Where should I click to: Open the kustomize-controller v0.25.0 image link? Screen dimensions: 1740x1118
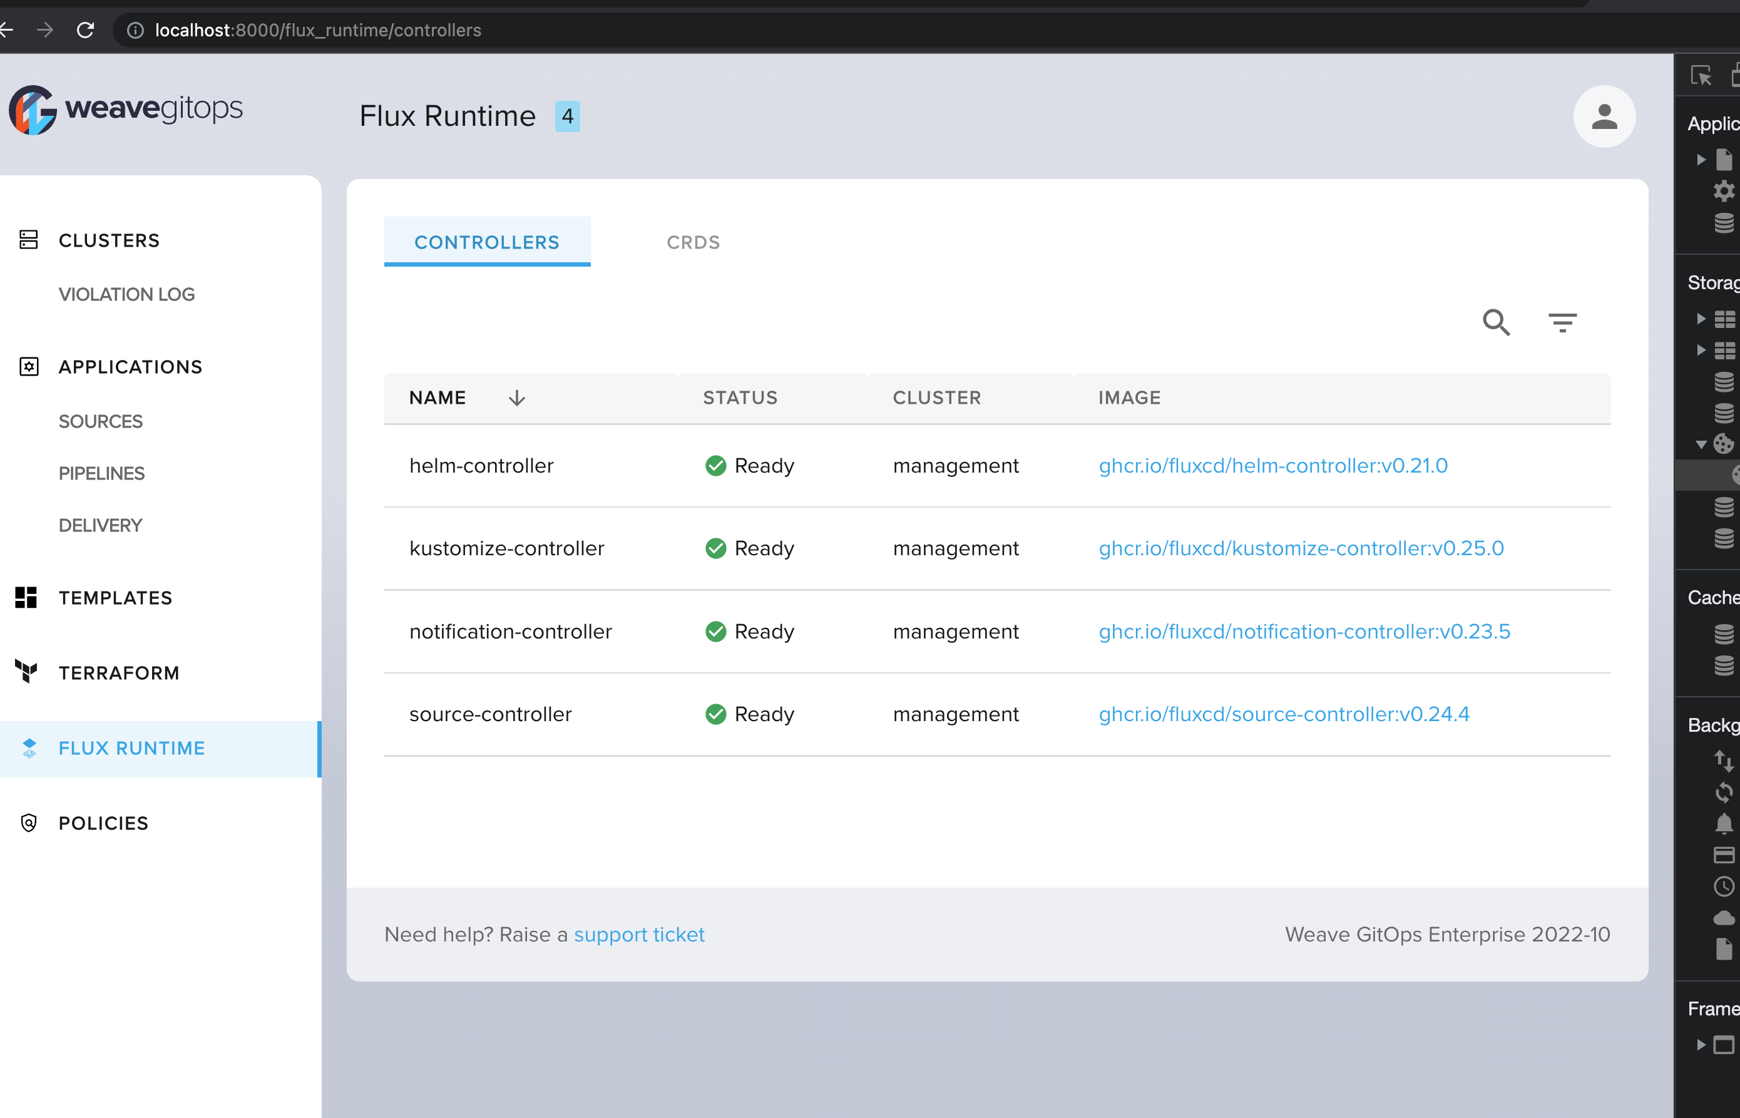[1301, 549]
